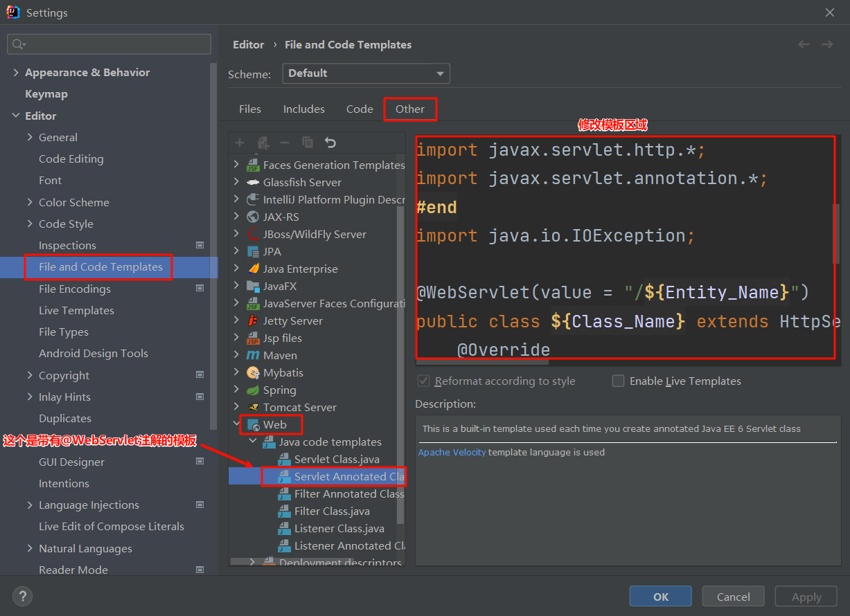The width and height of the screenshot is (850, 616).
Task: Click the Tomcat Server icon
Action: [253, 407]
